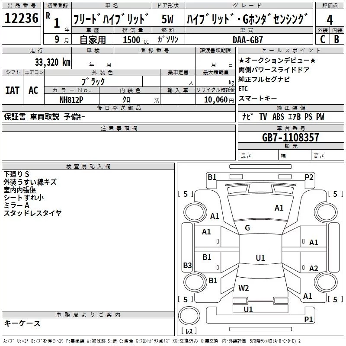The image size is (346, 346).
Task: Click the [レス] spare tire label
Action: pyautogui.click(x=189, y=331)
